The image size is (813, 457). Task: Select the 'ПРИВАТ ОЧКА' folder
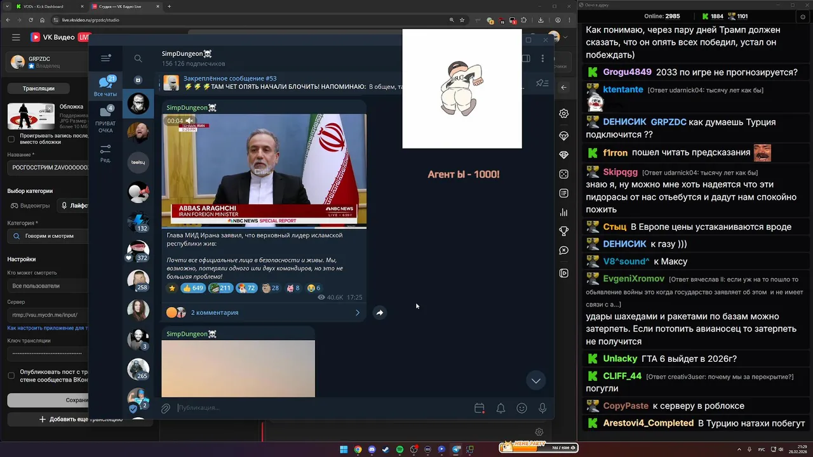click(x=105, y=119)
